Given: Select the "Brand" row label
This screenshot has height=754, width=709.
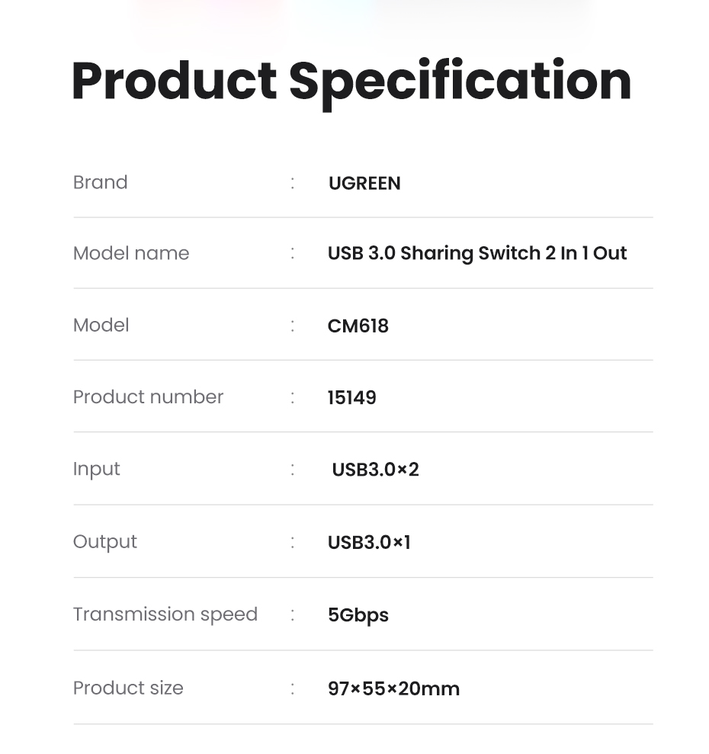Looking at the screenshot, I should [100, 183].
